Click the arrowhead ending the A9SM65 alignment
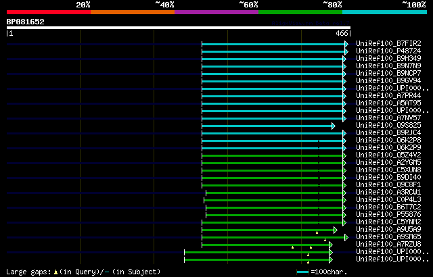Viewport: 433px width, 277px height. coord(346,238)
